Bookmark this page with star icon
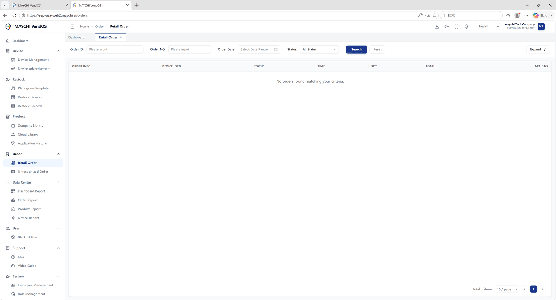The image size is (556, 300). click(434, 15)
